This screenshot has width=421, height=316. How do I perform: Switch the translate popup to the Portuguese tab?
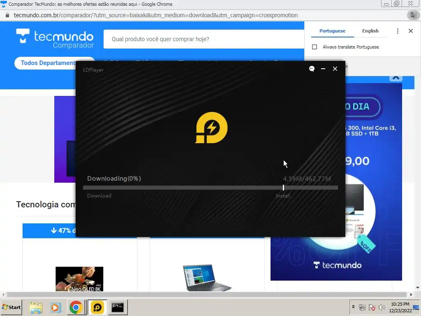pyautogui.click(x=332, y=31)
